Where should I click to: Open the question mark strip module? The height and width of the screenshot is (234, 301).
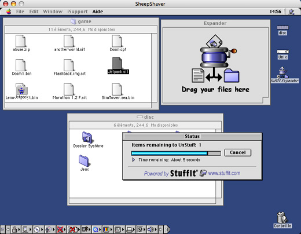coord(141,229)
